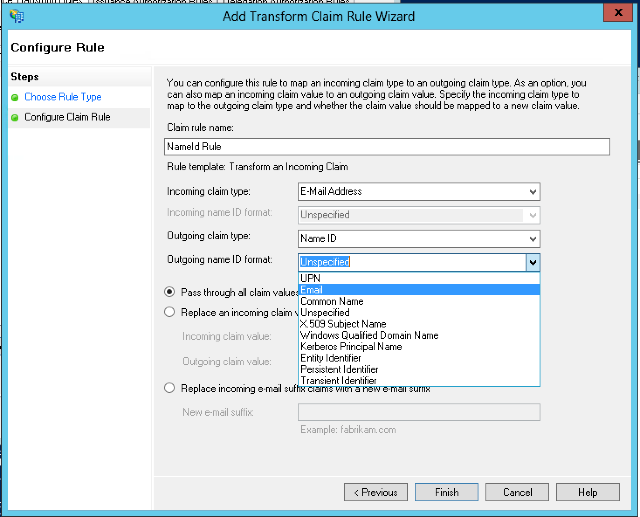640x517 pixels.
Task: Select UPN in the dropdown list
Action: point(310,278)
